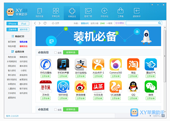Search hot keyword 全民小镇
The image size is (170, 121).
point(94,23)
